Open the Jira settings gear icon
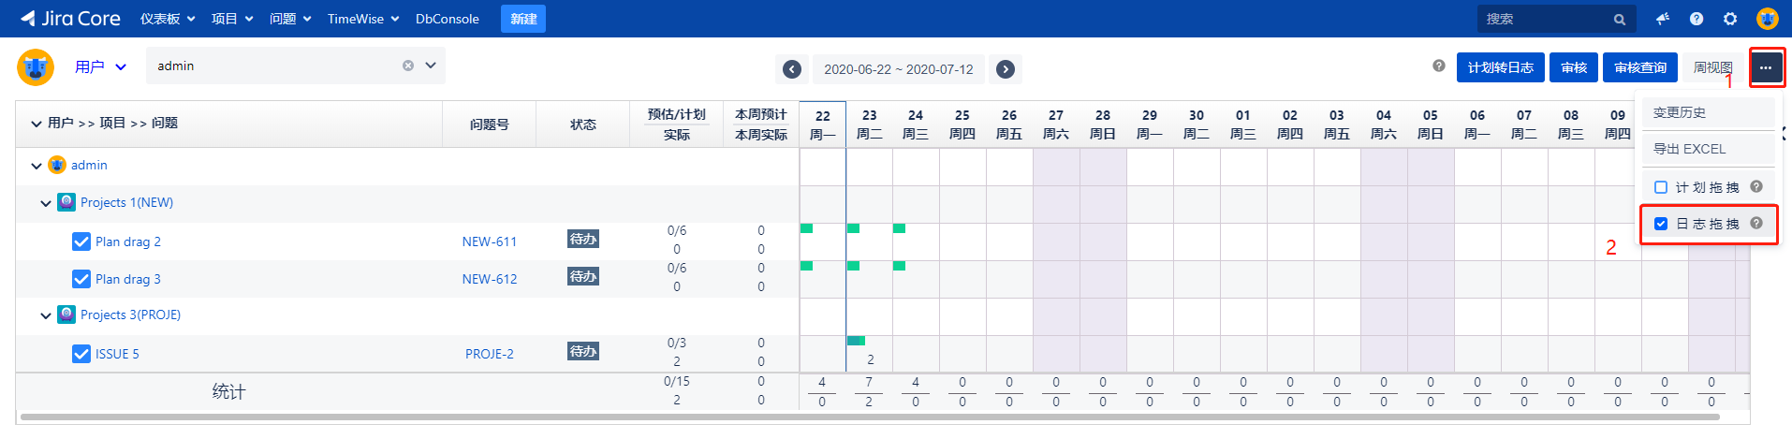The height and width of the screenshot is (439, 1792). (1730, 19)
